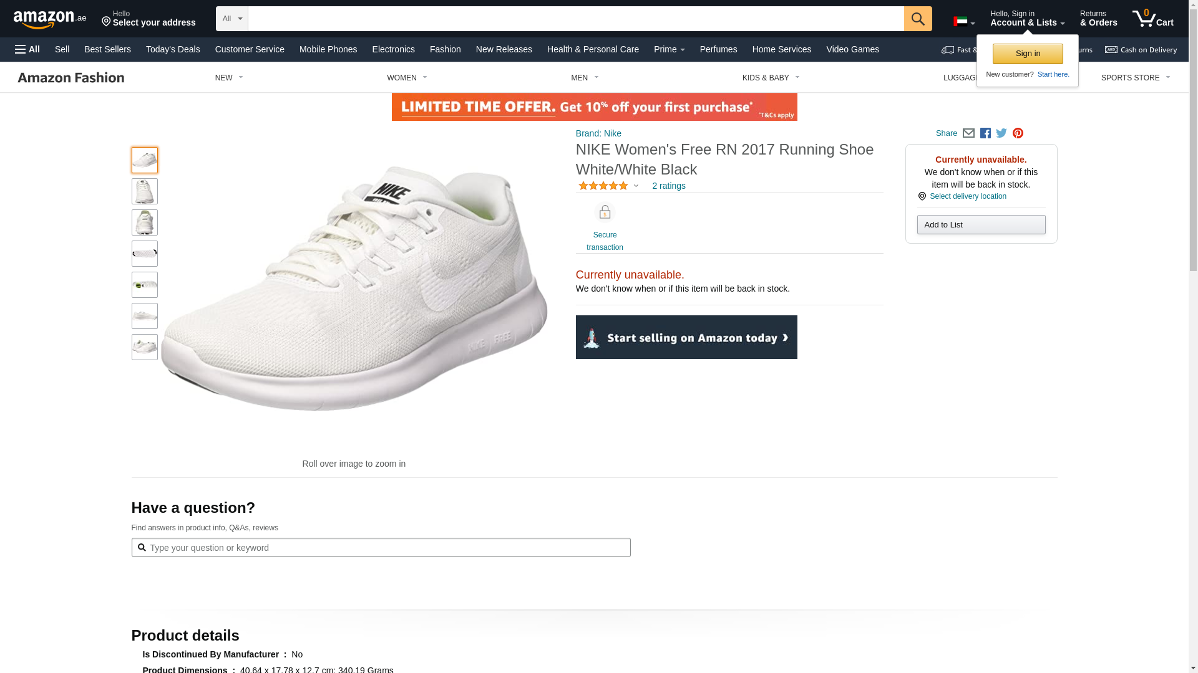Viewport: 1198px width, 673px height.
Task: Click the Secure transaction lock icon
Action: pos(605,212)
